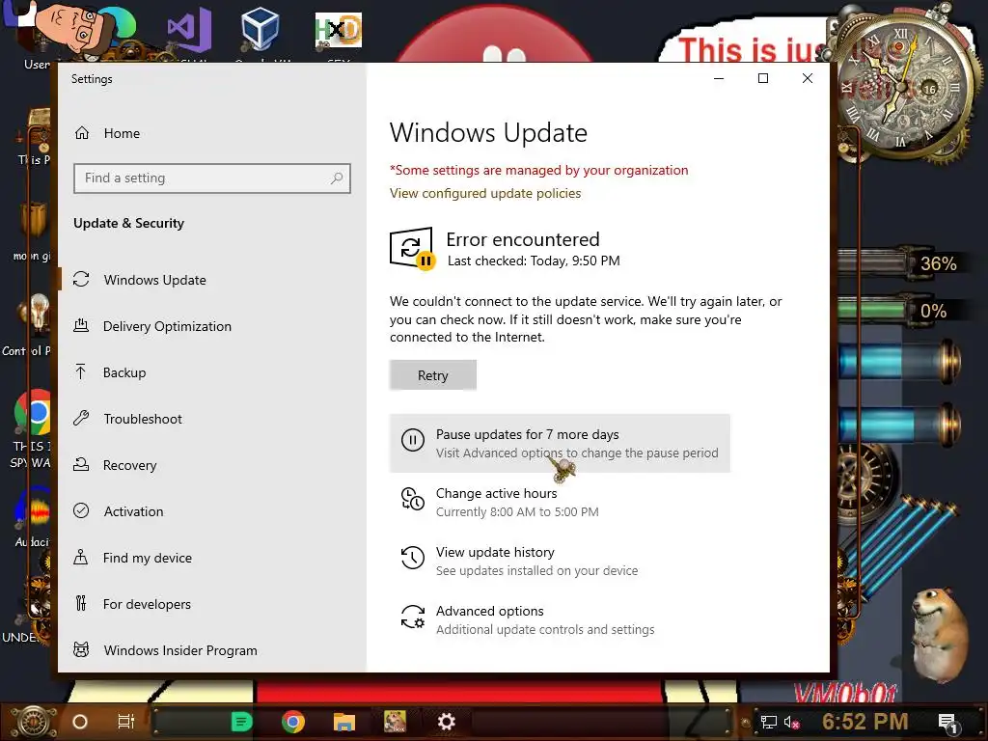Screen dimensions: 988x741
Task: Maximize the Settings window
Action: point(763,78)
